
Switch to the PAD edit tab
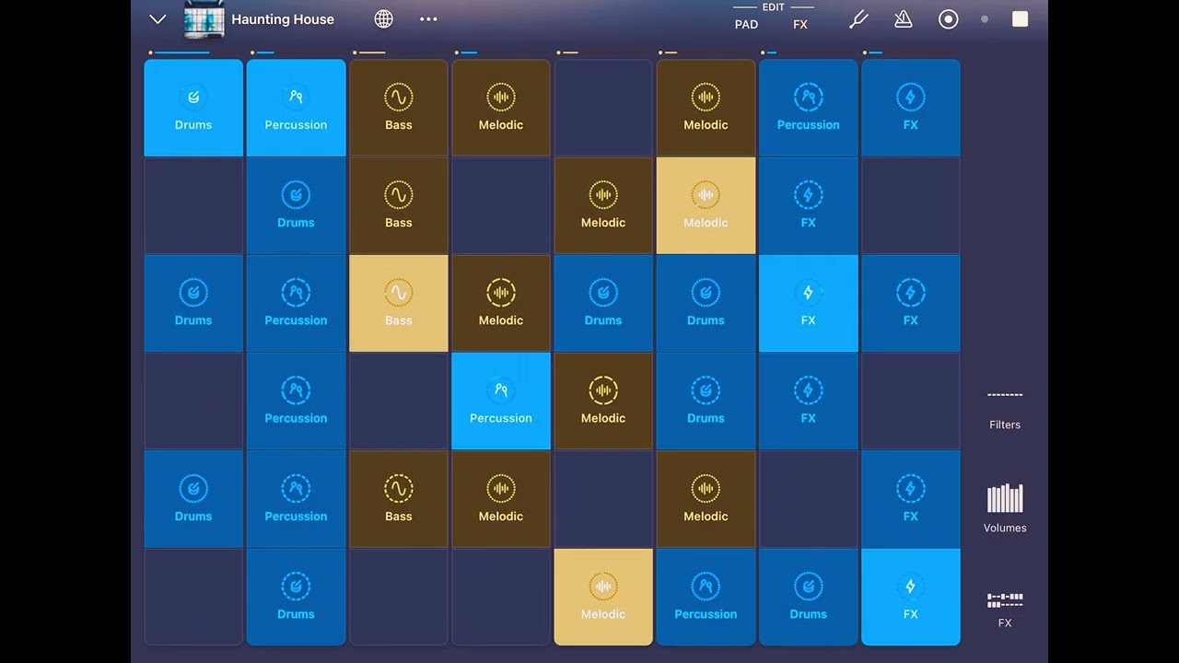pyautogui.click(x=746, y=25)
